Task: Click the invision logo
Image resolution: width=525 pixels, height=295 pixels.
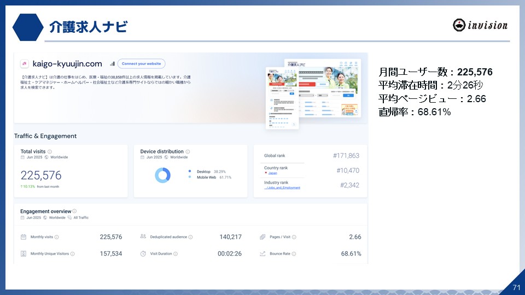Action: [480, 25]
